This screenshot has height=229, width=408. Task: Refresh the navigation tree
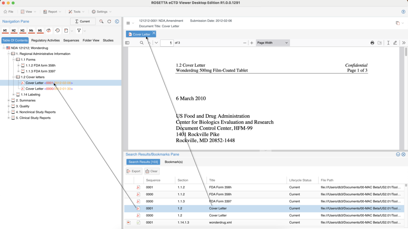pos(109,22)
